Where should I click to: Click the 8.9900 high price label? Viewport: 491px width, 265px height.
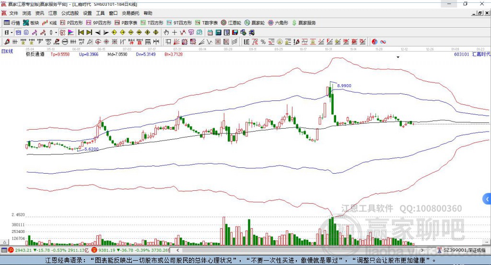344,86
